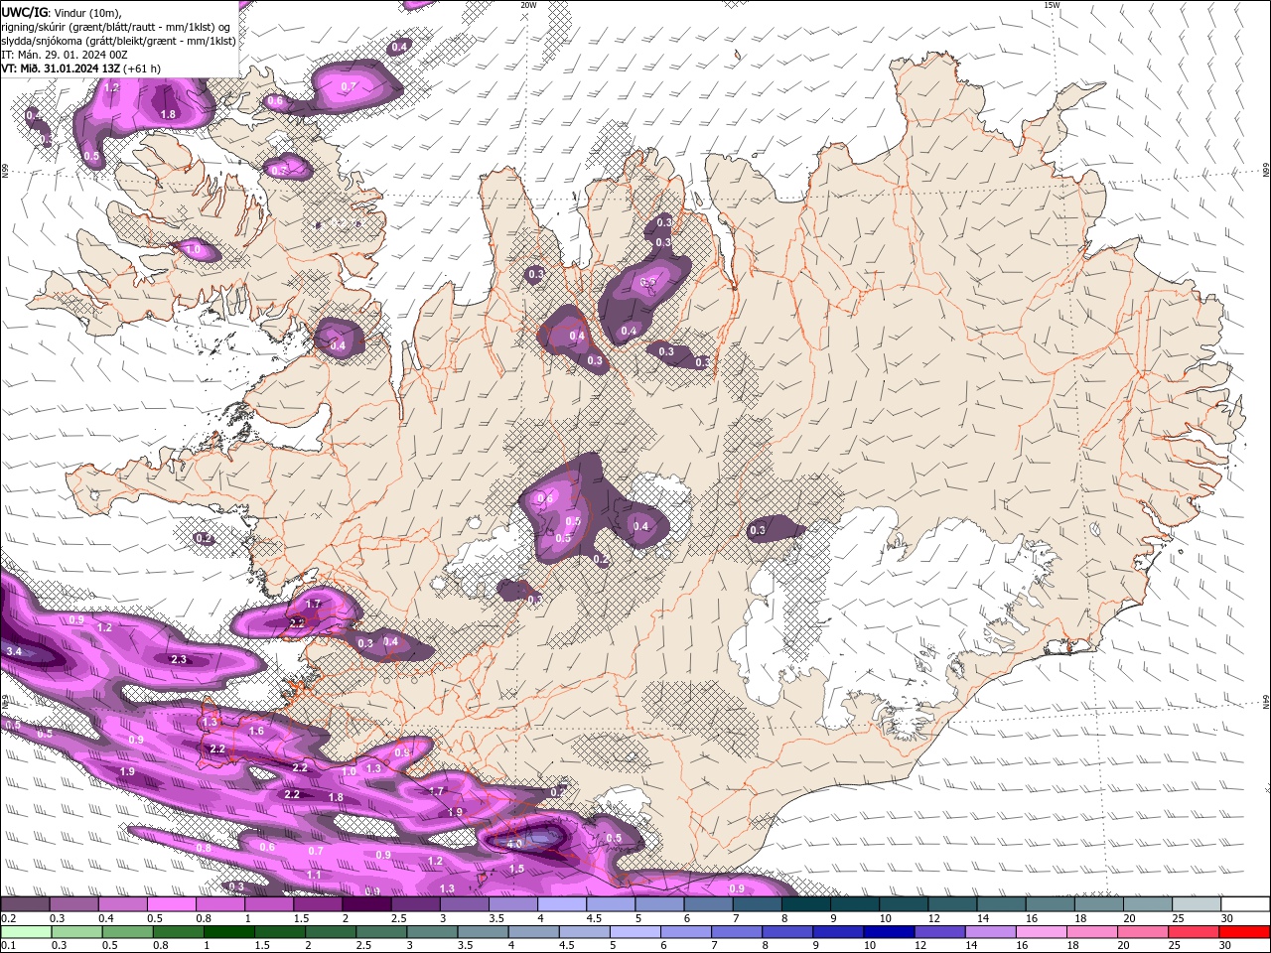This screenshot has width=1271, height=953.
Task: Click the '0.1' label in the rain legend row
Action: [8, 946]
